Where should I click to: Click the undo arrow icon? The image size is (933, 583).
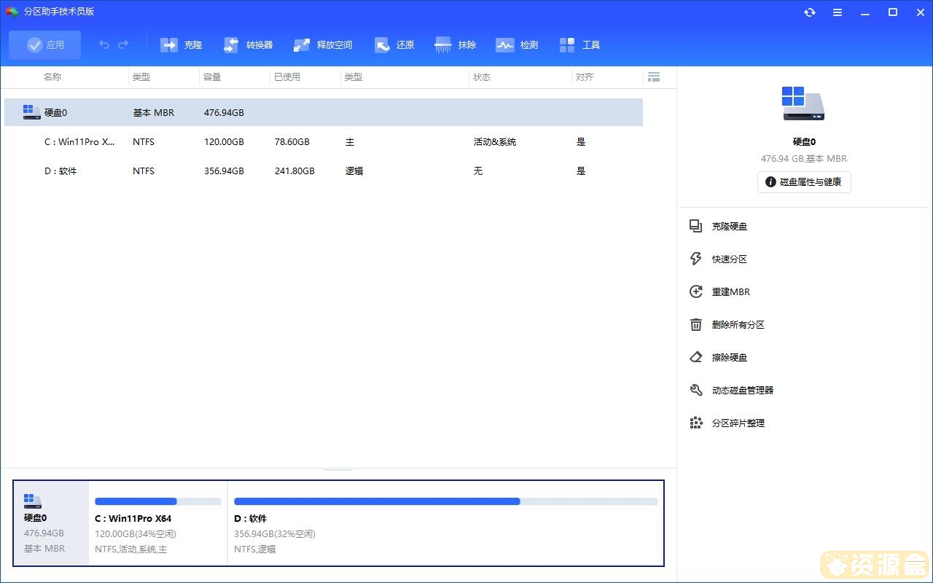click(x=104, y=45)
